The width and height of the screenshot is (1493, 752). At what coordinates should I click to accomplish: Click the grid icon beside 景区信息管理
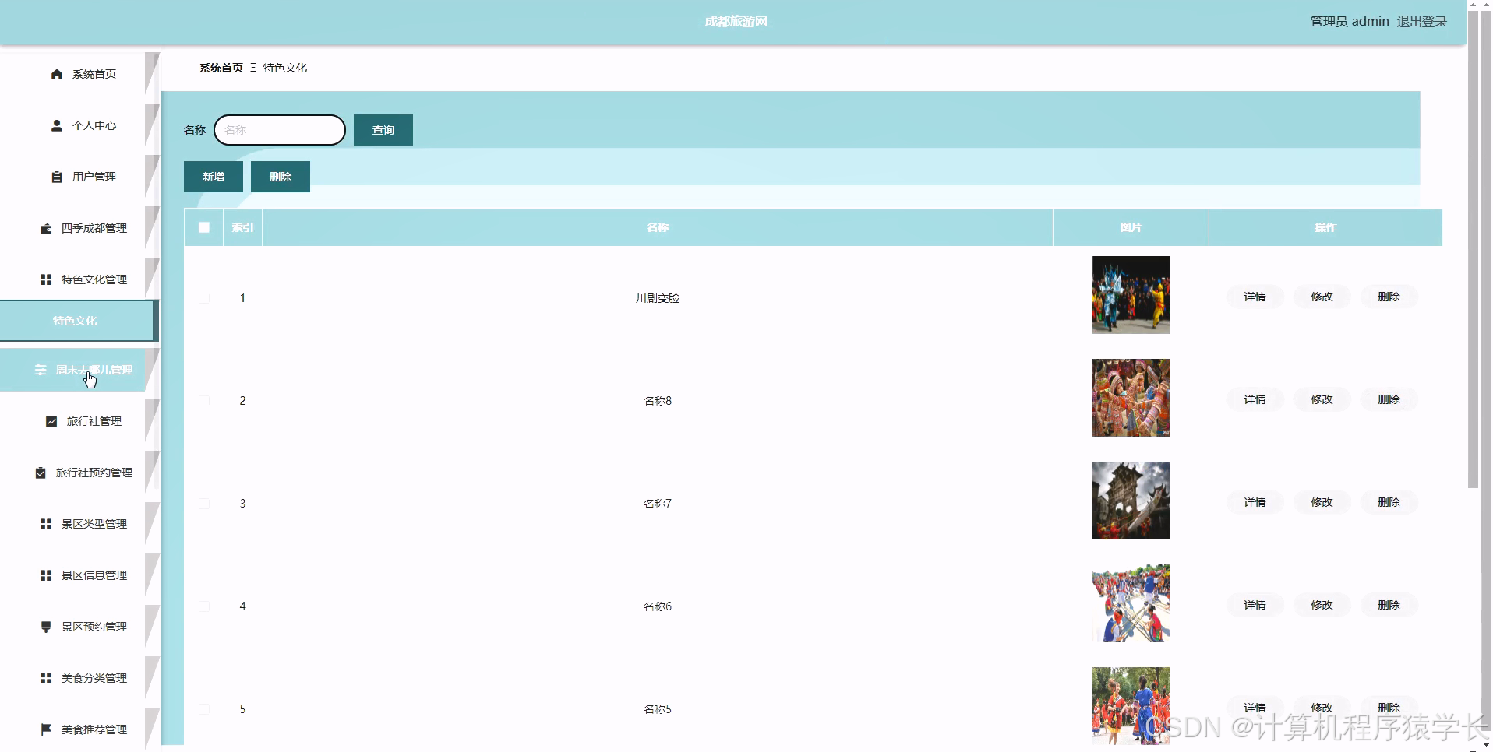tap(46, 575)
